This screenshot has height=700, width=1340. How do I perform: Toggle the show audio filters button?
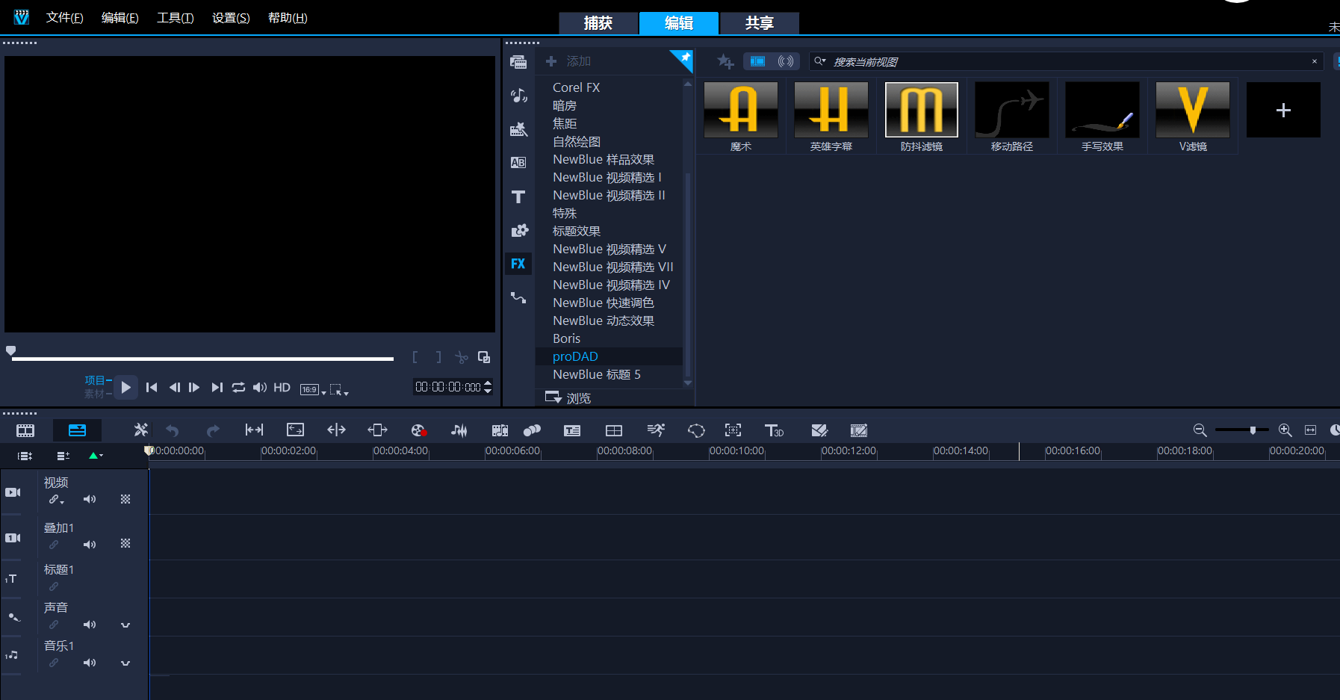point(785,61)
